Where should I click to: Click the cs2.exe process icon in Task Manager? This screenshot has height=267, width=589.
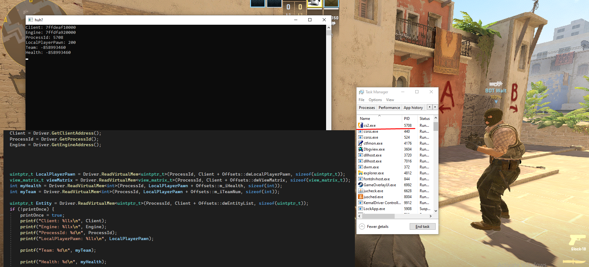click(x=361, y=125)
